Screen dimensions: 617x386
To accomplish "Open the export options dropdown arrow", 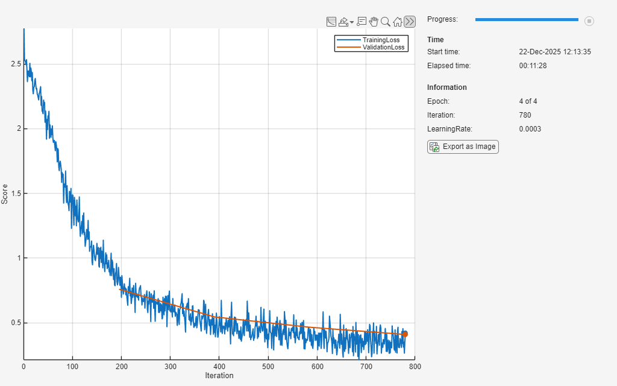I will coord(351,22).
